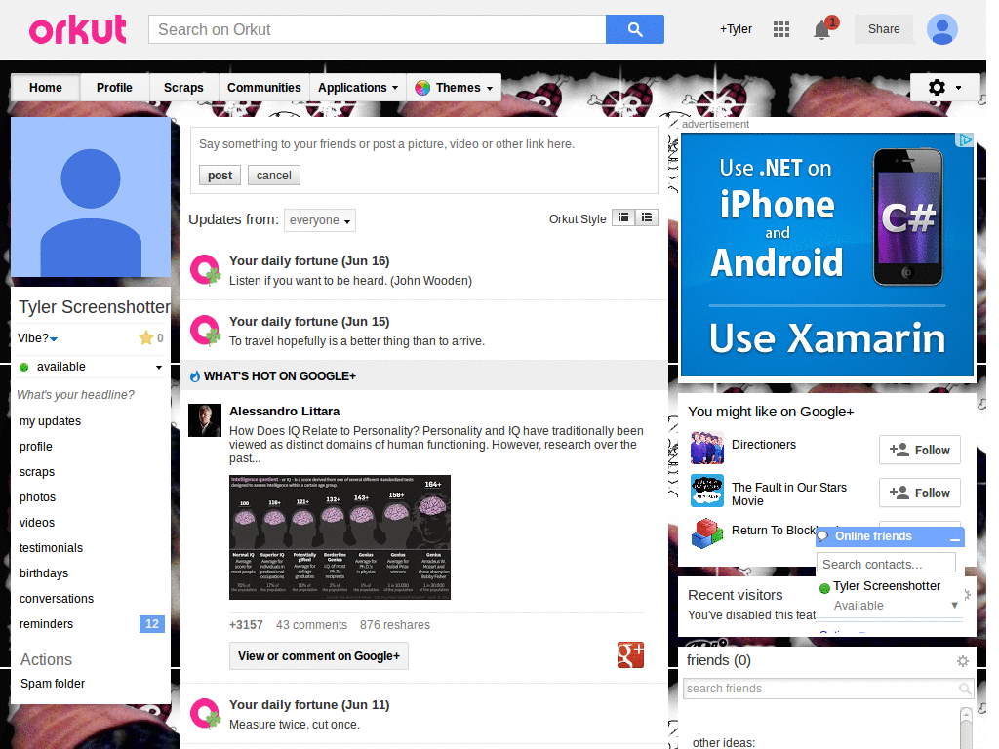Click Alessandro Littara's profile photo
The height and width of the screenshot is (749, 999).
click(x=205, y=420)
